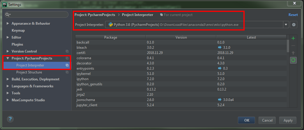Expand the MaxCompute Studio section
Viewport: 304px width, 130px height.
click(x=8, y=100)
